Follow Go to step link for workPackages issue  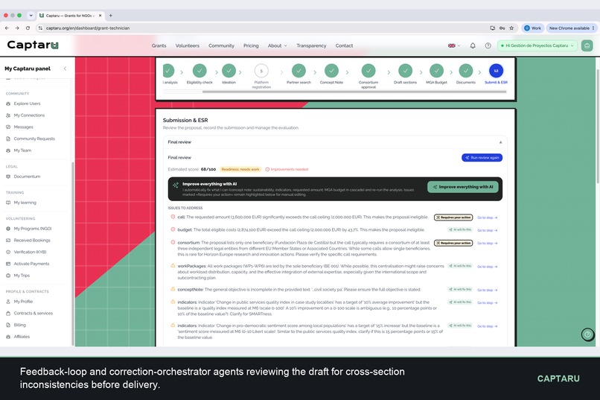coord(487,267)
